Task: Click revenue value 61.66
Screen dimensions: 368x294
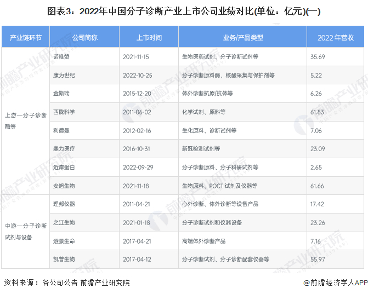Action: pos(317,186)
